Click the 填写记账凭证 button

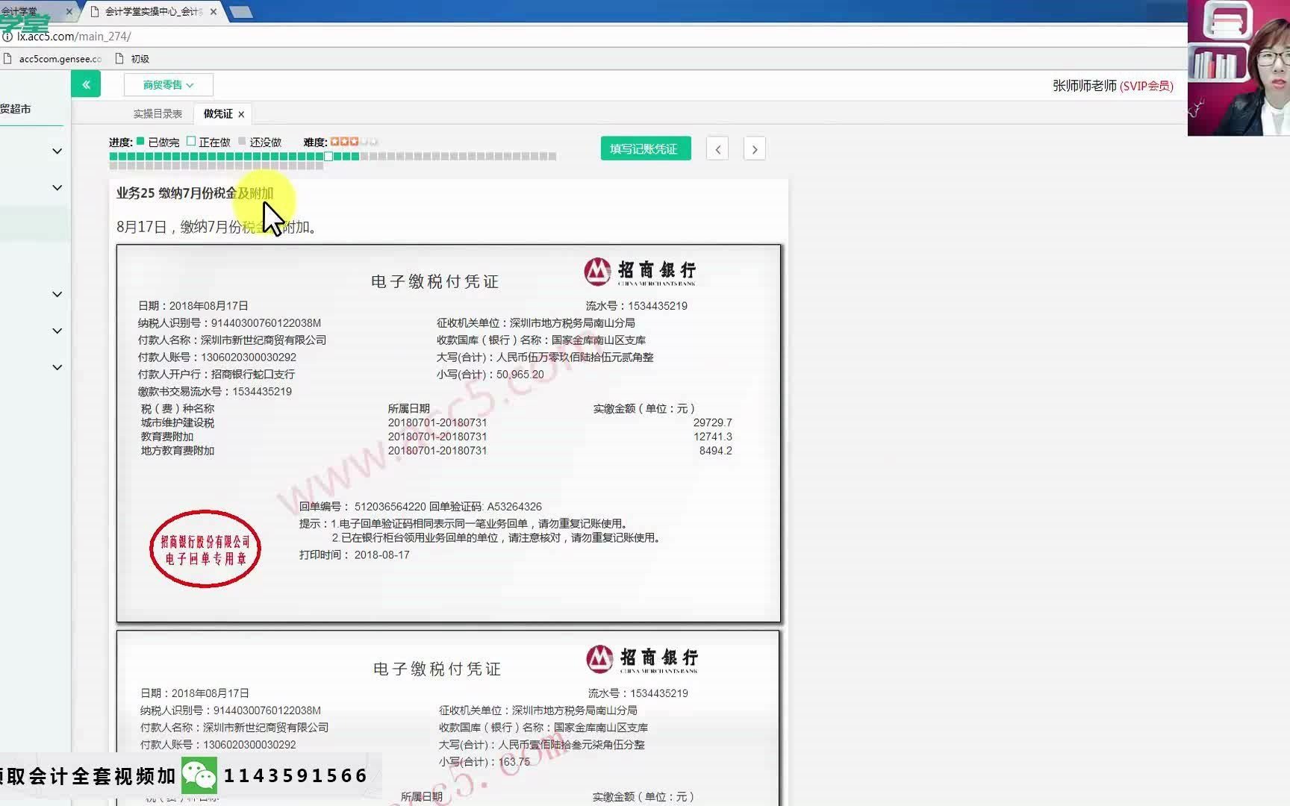pos(646,149)
